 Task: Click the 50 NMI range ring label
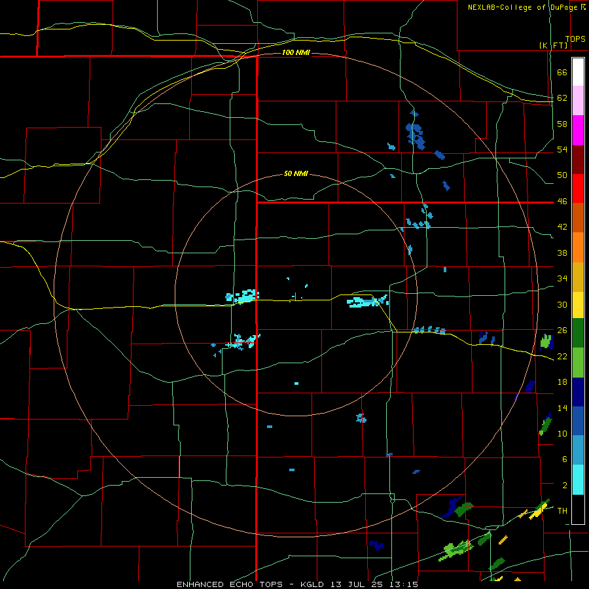pos(296,173)
